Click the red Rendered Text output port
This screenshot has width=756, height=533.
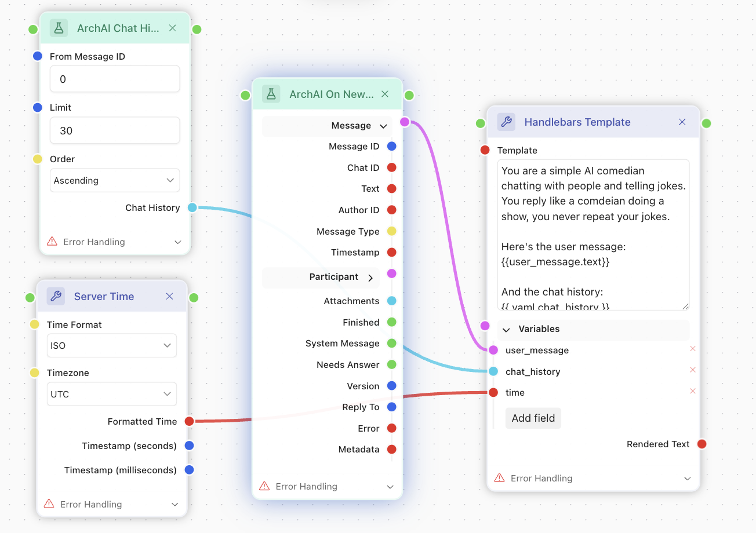[x=702, y=444]
